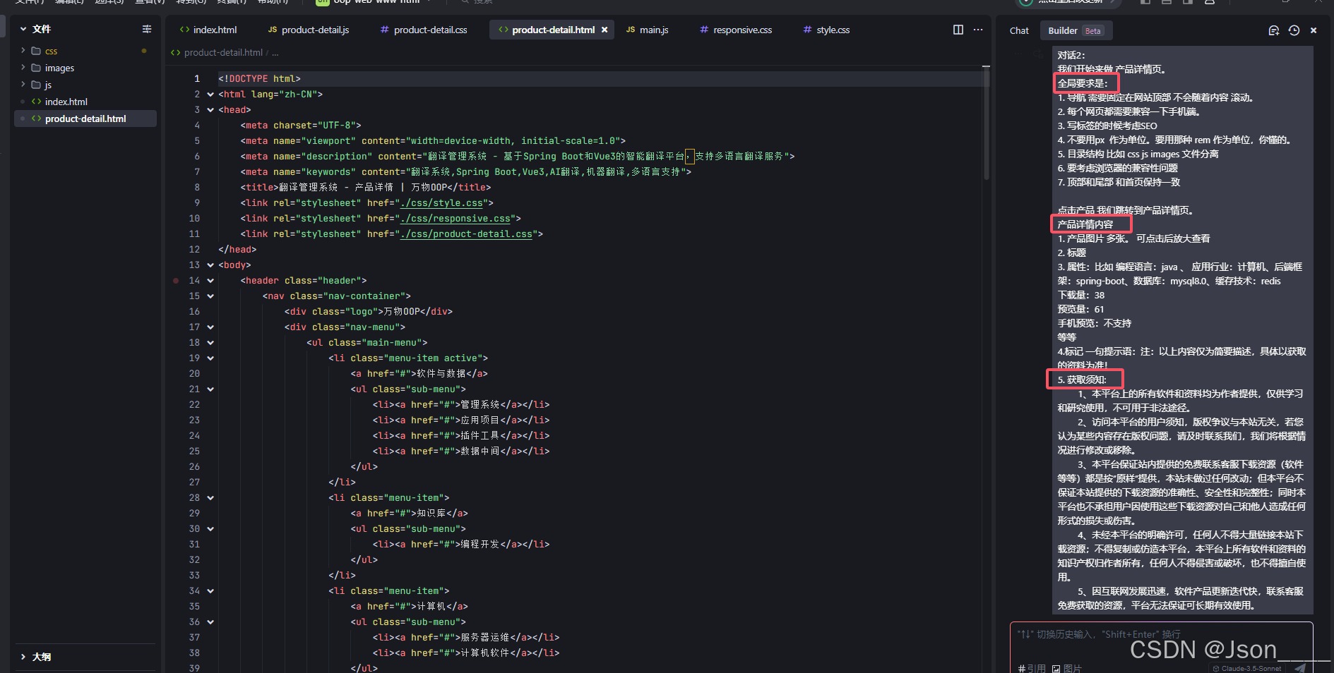
Task: Fold the header element on line 14
Action: 210,281
